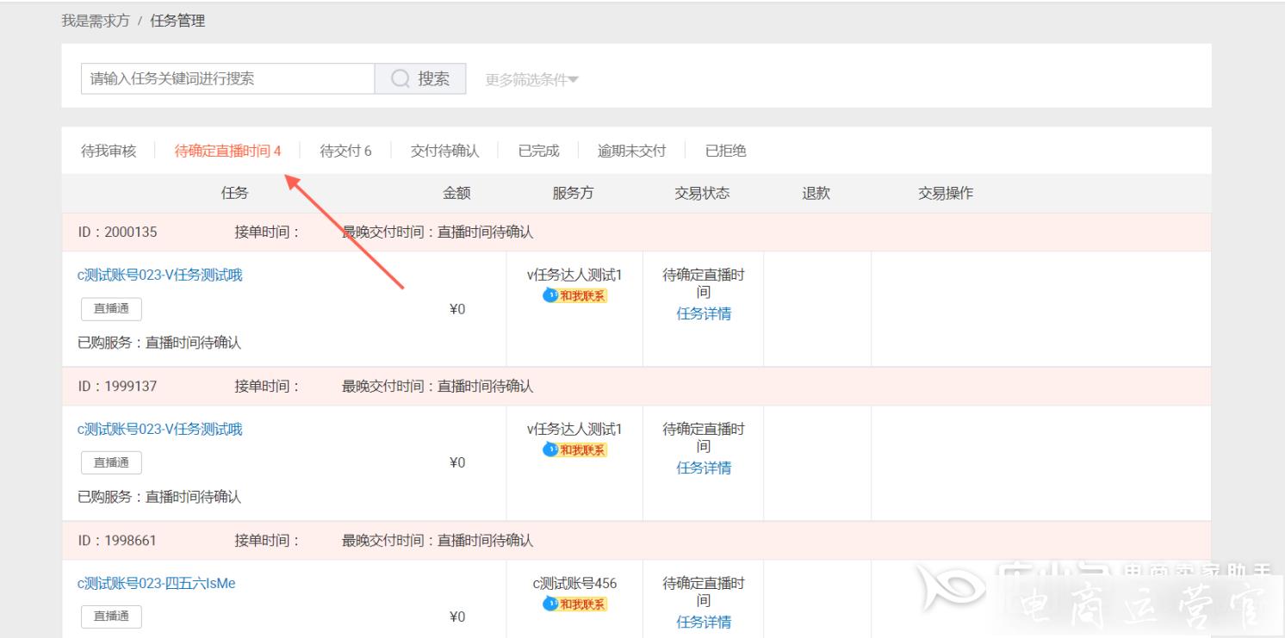Image resolution: width=1285 pixels, height=638 pixels.
Task: Click 我是需求方 breadcrumb link
Action: 95,21
